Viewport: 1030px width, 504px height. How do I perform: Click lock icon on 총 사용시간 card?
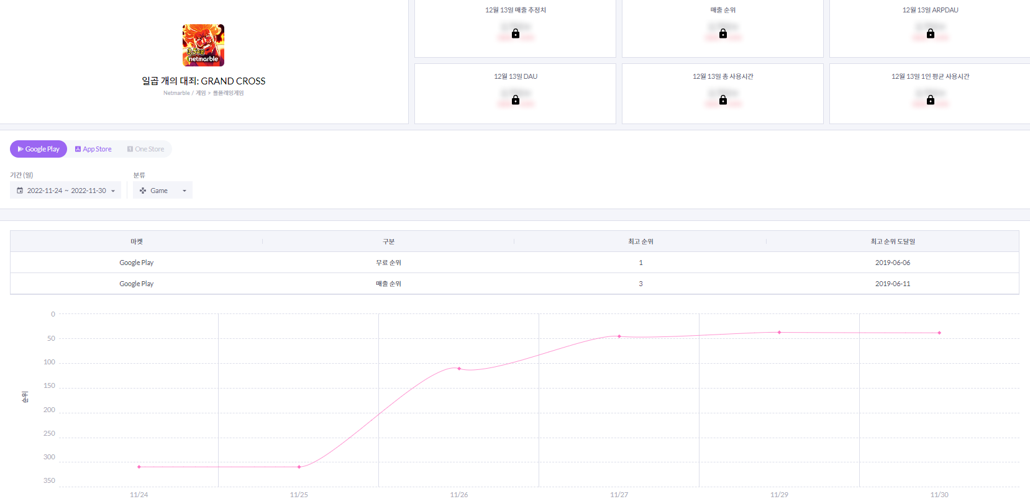[722, 100]
